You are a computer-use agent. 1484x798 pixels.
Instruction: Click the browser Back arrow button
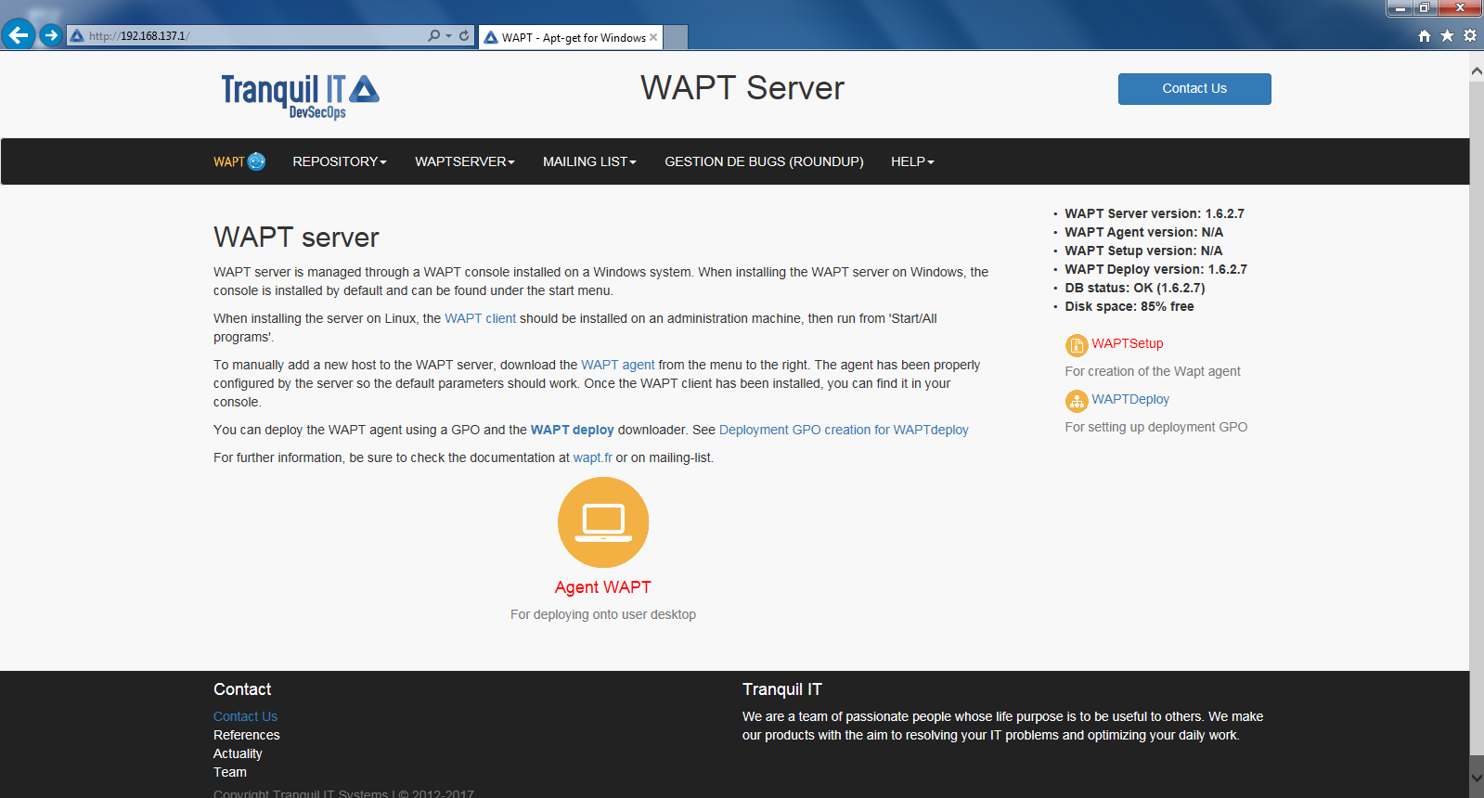click(x=19, y=35)
